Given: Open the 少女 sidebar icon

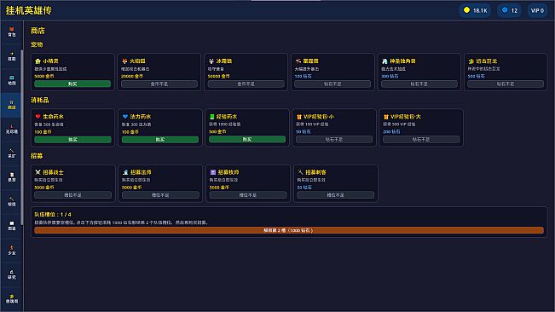Looking at the screenshot, I should (12, 250).
